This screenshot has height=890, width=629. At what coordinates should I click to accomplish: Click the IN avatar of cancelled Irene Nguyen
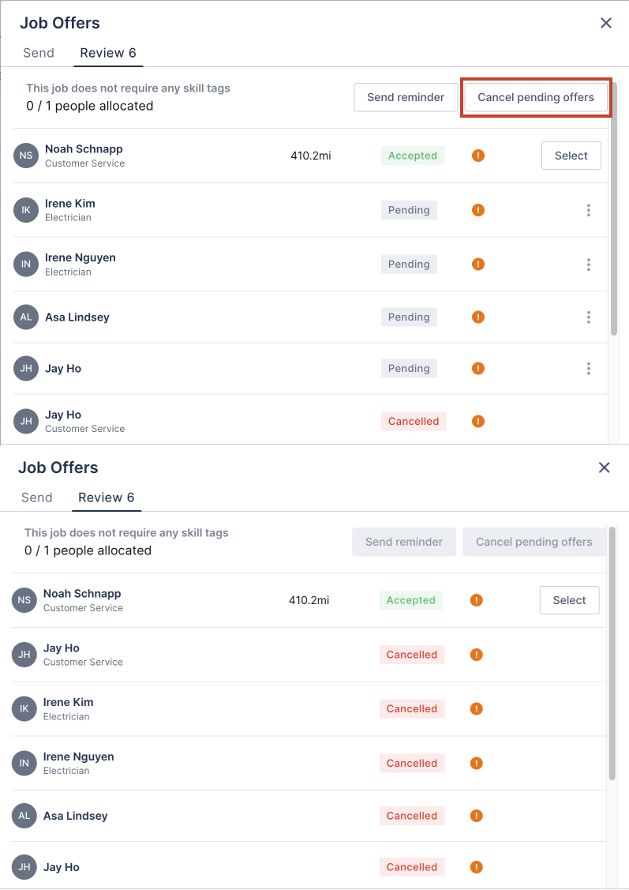pos(24,764)
